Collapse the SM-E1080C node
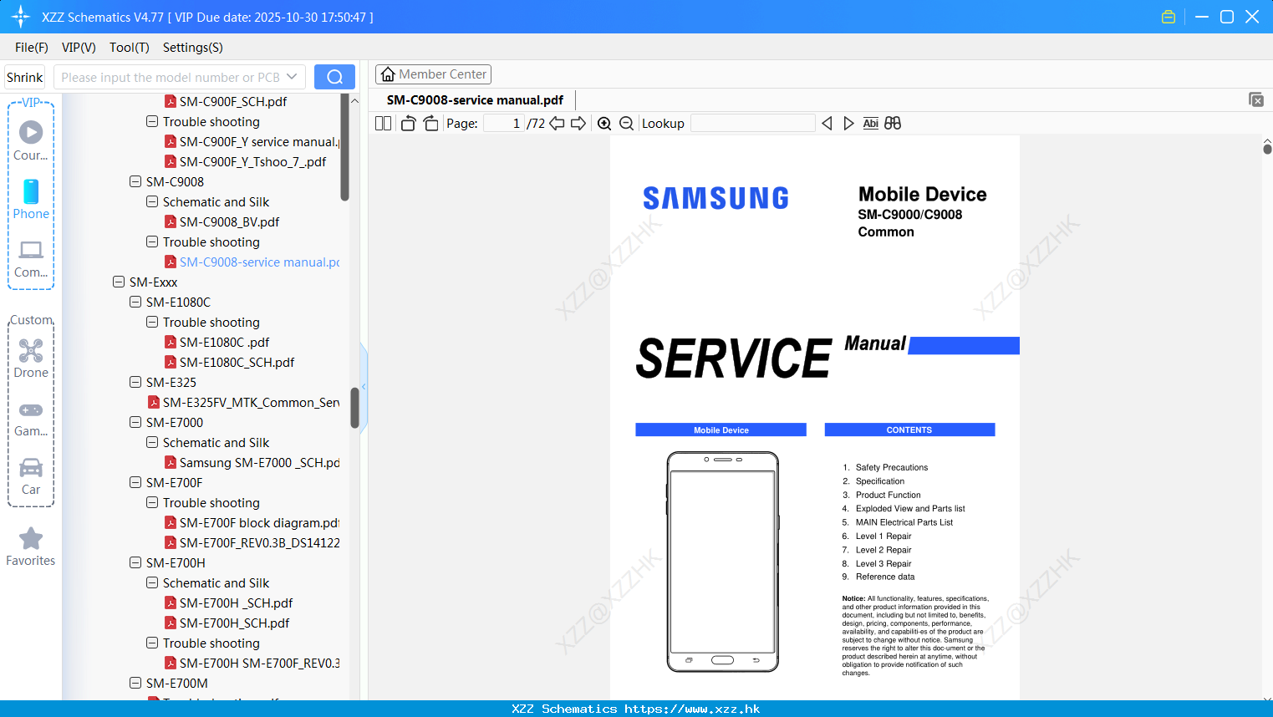The width and height of the screenshot is (1273, 717). (x=135, y=302)
